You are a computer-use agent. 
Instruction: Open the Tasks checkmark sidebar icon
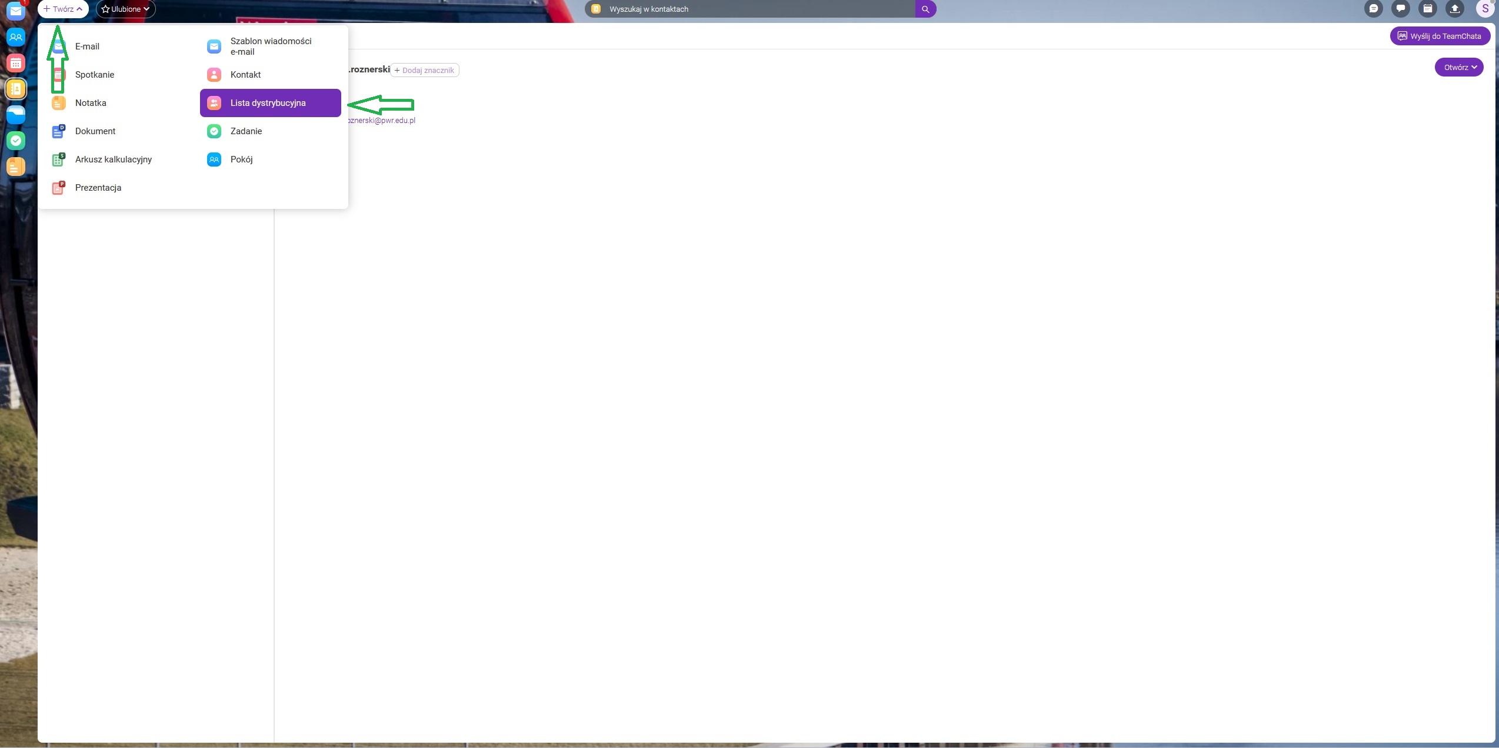coord(16,141)
